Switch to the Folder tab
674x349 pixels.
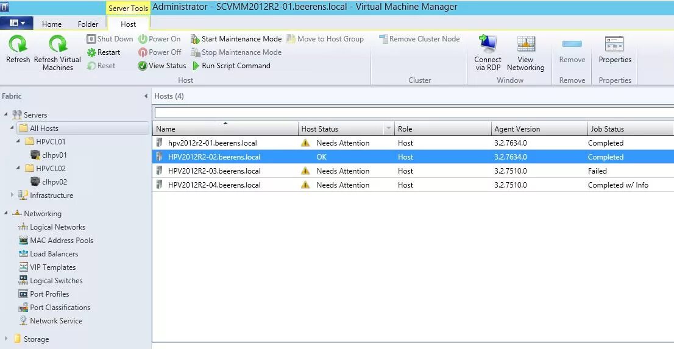88,24
